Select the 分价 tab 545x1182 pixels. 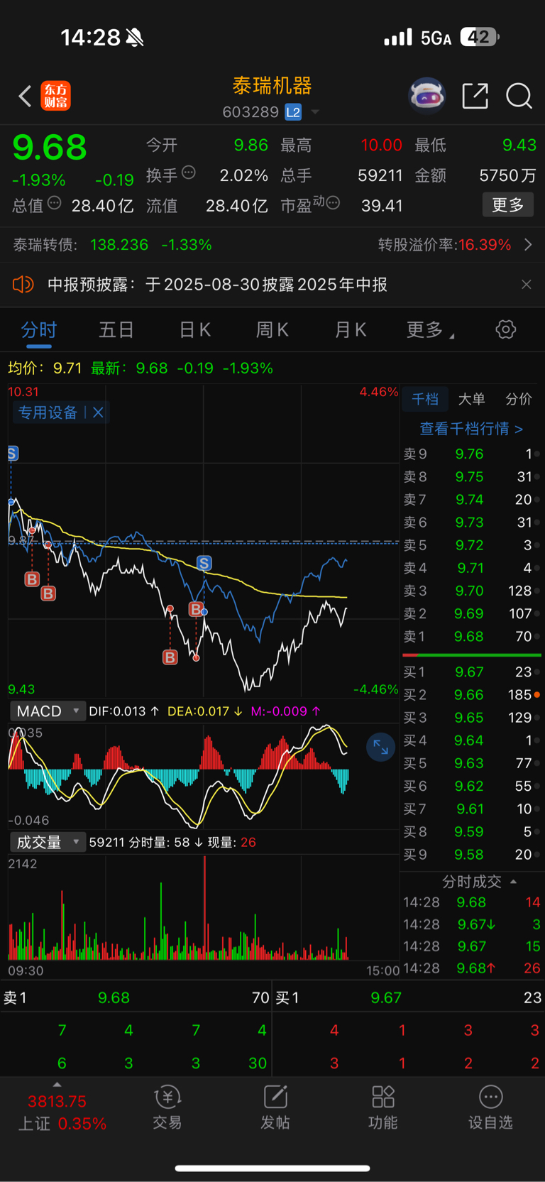click(x=518, y=399)
